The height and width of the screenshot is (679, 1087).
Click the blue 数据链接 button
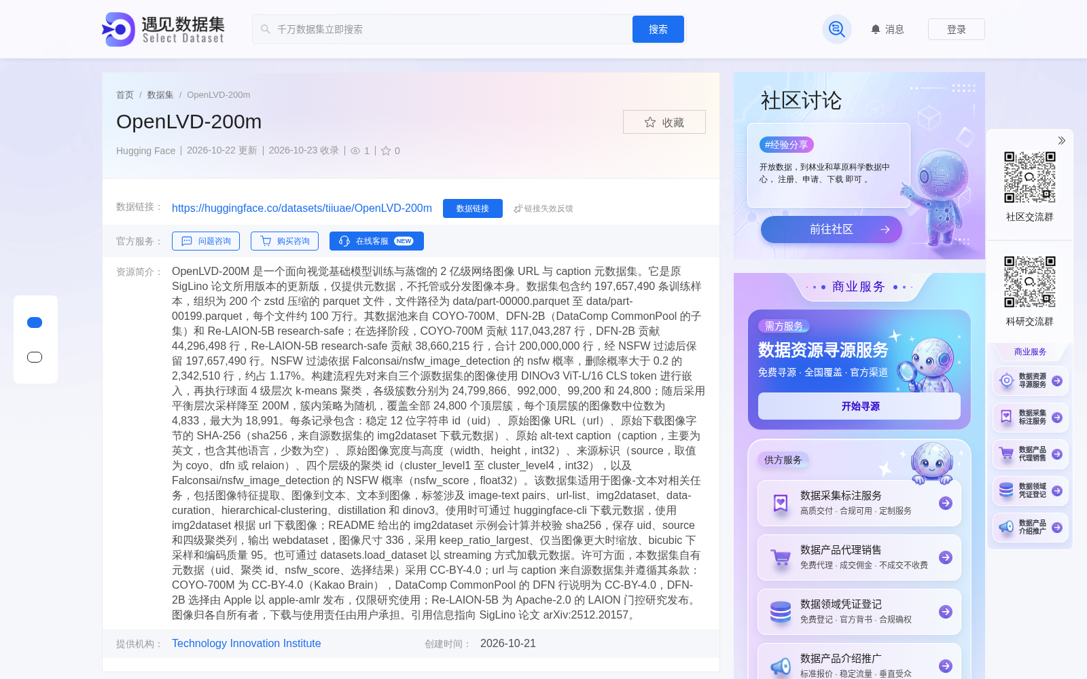473,208
